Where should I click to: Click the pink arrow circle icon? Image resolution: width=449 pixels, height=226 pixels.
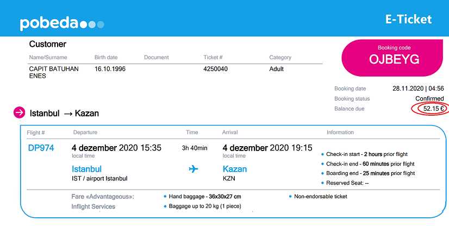[20, 112]
